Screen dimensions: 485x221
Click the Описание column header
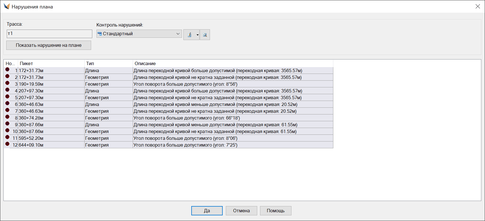233,63
